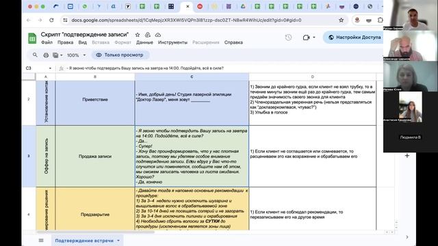Click cell starting Давайте тогда я напомню

pyautogui.click(x=192, y=208)
